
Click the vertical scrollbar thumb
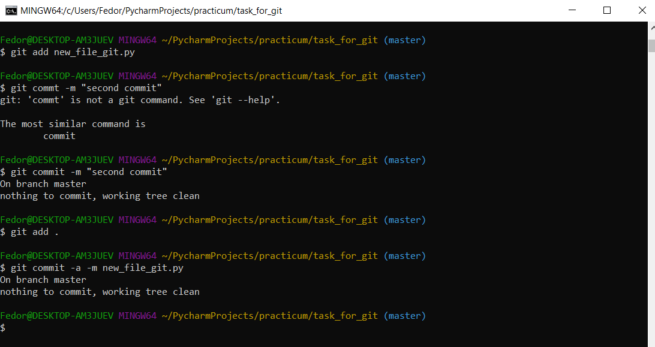point(651,46)
